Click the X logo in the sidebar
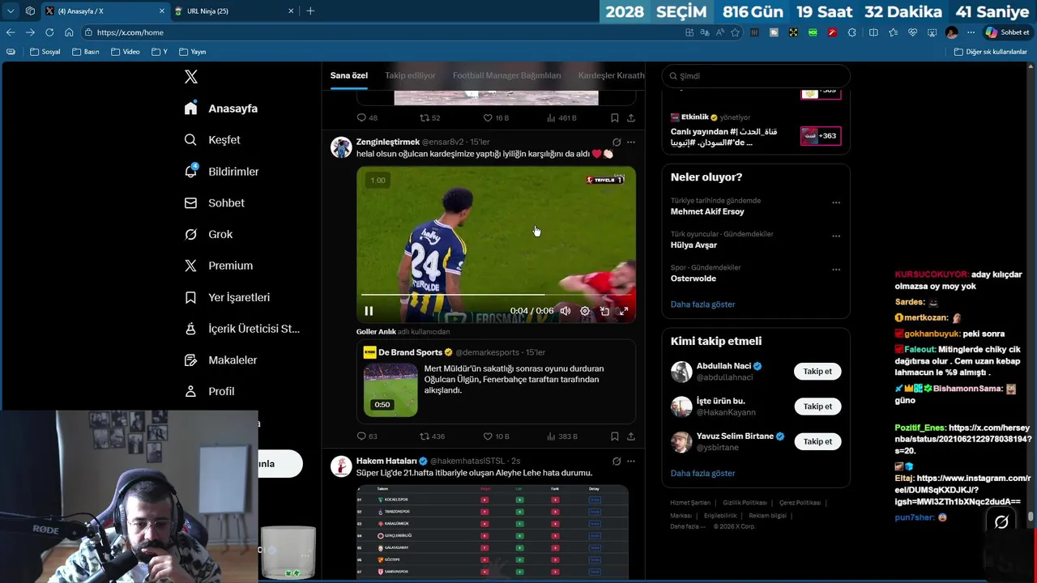This screenshot has width=1037, height=583. 191,77
